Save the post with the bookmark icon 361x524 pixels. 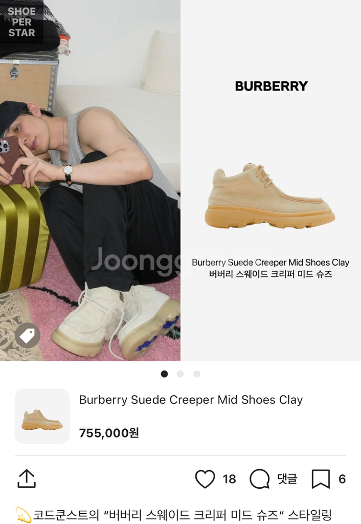(321, 479)
